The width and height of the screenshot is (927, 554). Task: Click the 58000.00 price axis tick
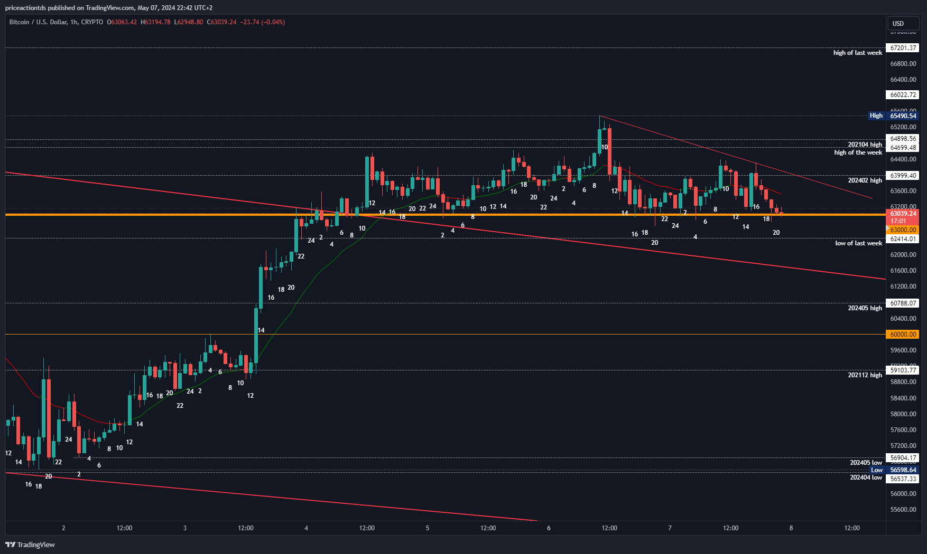pos(903,414)
